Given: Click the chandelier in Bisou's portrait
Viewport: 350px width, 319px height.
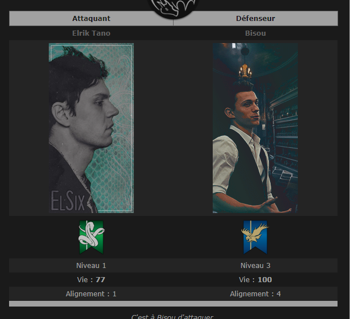Looking at the screenshot, I should coord(245,70).
